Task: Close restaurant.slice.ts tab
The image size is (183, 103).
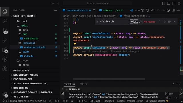Action: tap(94, 11)
